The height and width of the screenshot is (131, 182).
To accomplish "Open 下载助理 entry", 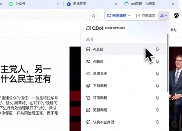I will (x=124, y=86).
